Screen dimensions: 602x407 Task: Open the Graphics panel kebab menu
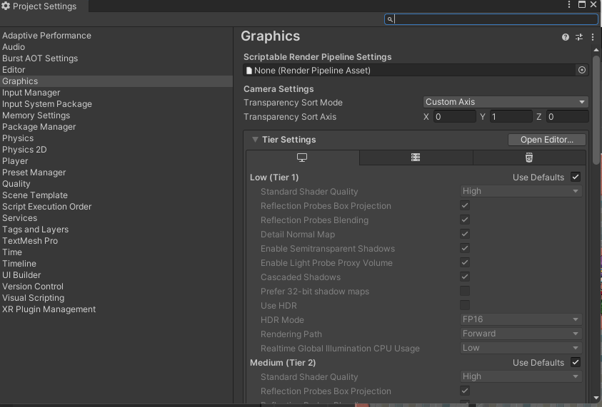593,37
